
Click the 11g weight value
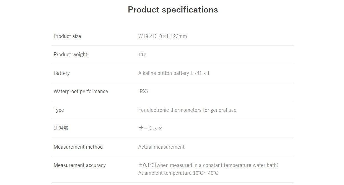pos(142,55)
